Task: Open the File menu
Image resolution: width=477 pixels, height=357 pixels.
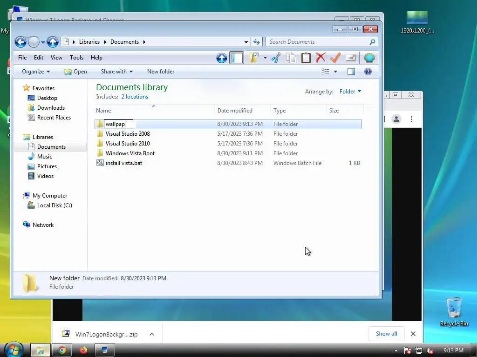Action: click(22, 58)
